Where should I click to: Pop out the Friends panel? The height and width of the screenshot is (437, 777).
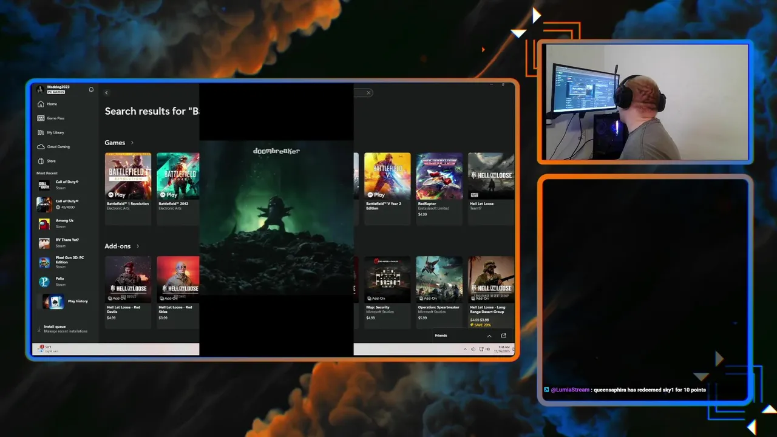503,336
